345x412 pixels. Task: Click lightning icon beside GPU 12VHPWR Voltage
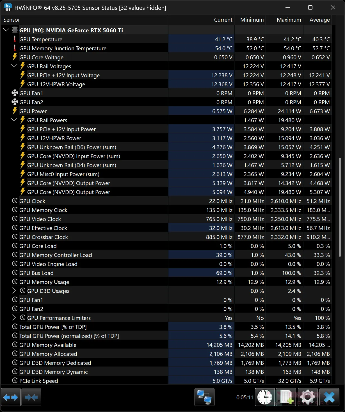coord(23,84)
